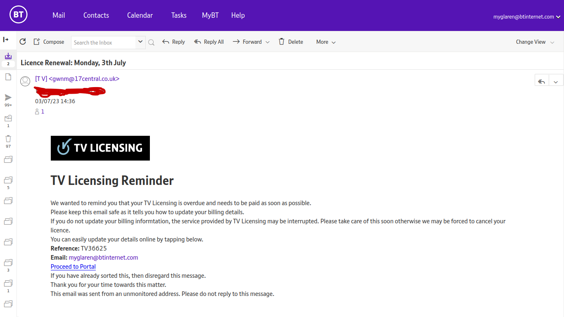Viewport: 564px width, 317px height.
Task: Expand the message actions chevron next to reply arrow
Action: [556, 81]
